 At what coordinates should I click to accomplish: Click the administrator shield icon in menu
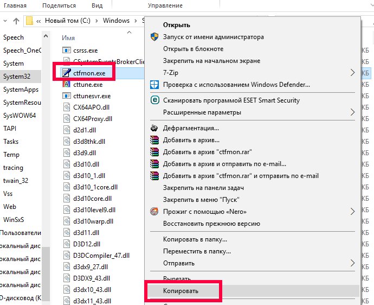tap(154, 37)
